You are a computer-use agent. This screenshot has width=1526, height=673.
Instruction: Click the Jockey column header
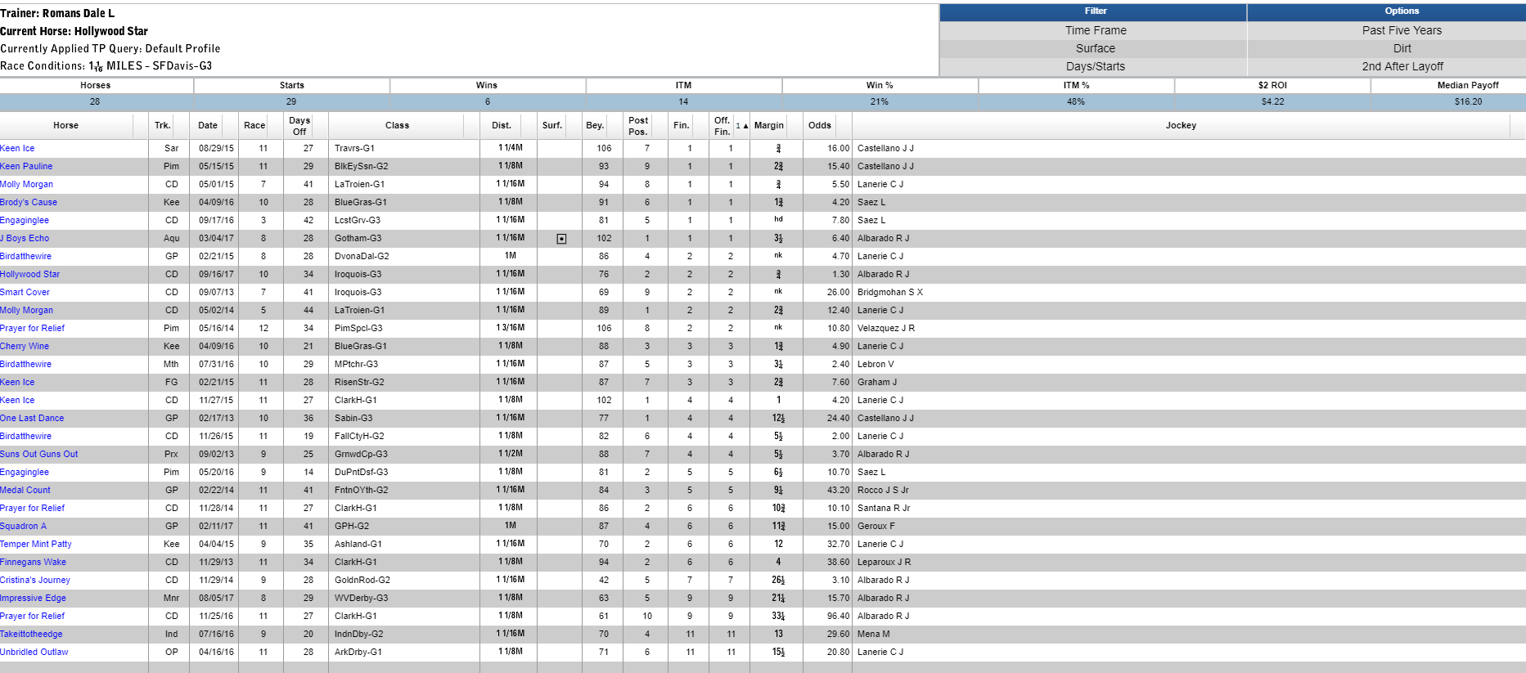pos(1180,125)
